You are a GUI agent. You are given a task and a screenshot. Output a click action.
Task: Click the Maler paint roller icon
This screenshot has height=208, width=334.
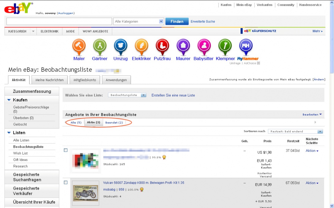tap(79, 46)
